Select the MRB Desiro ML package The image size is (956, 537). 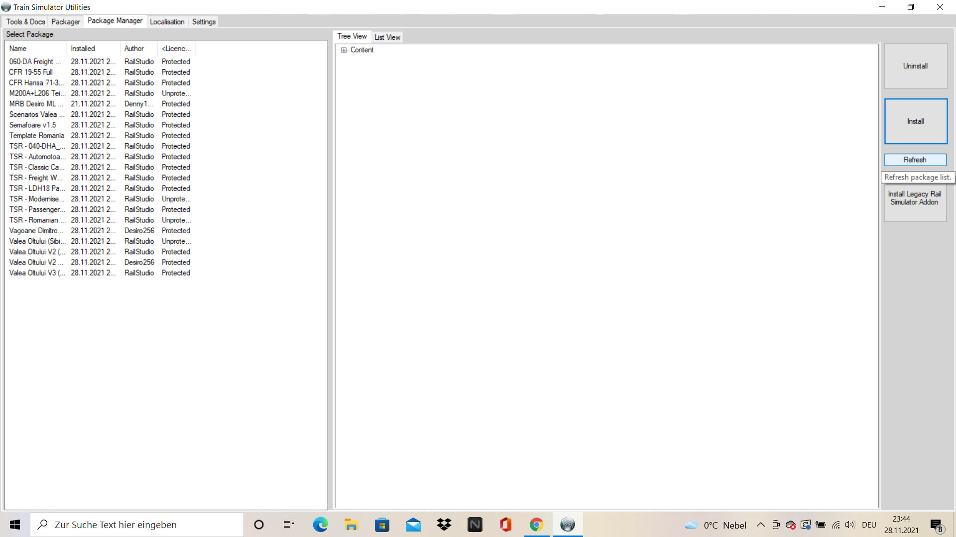(x=100, y=104)
